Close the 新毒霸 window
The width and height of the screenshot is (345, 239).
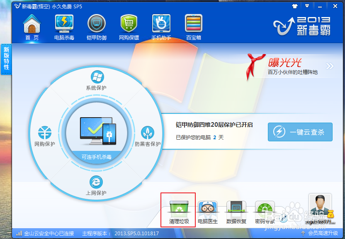click(x=335, y=6)
